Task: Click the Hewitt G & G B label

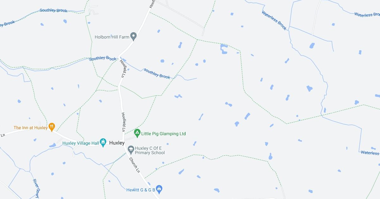Action: 141,190
